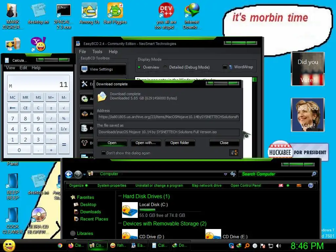This screenshot has width=336, height=252.
Task: Open the COCK CLEANER desktop shortcut
Action: click(x=13, y=221)
